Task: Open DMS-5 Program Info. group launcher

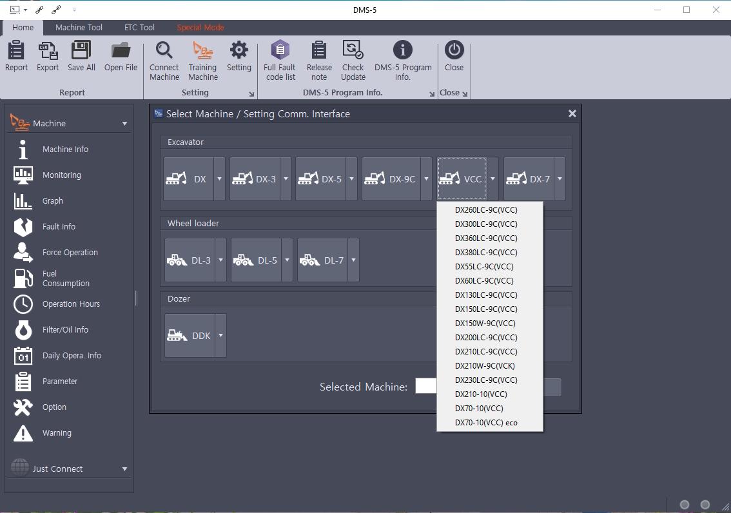Action: coord(432,93)
